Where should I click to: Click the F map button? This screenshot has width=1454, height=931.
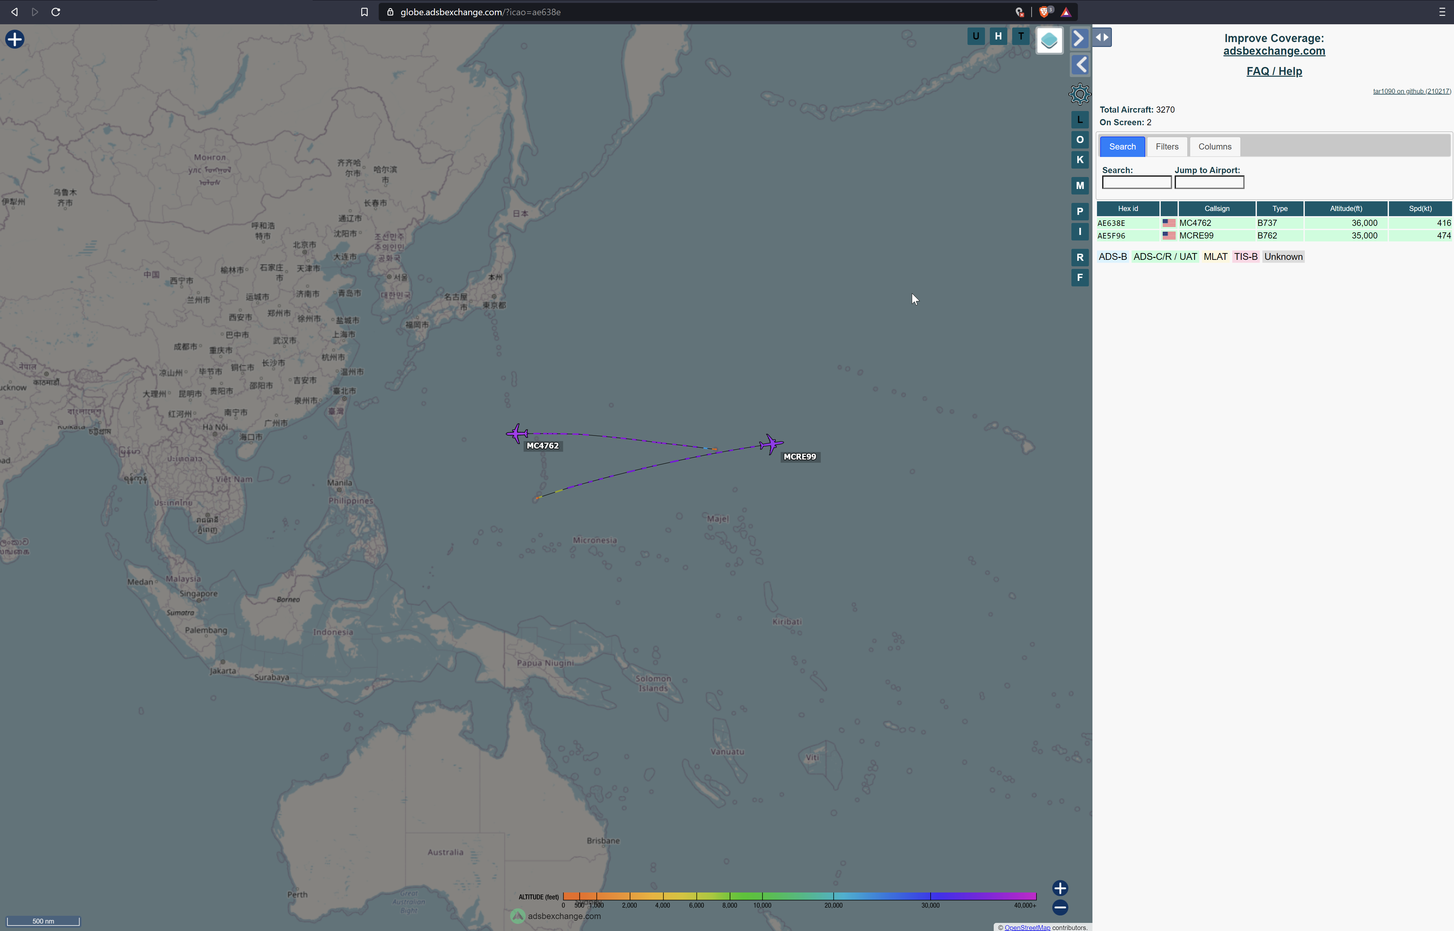pyautogui.click(x=1080, y=277)
